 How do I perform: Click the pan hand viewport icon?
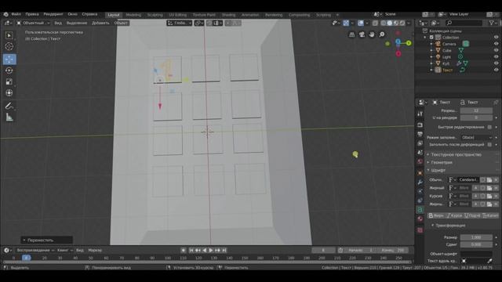(372, 34)
